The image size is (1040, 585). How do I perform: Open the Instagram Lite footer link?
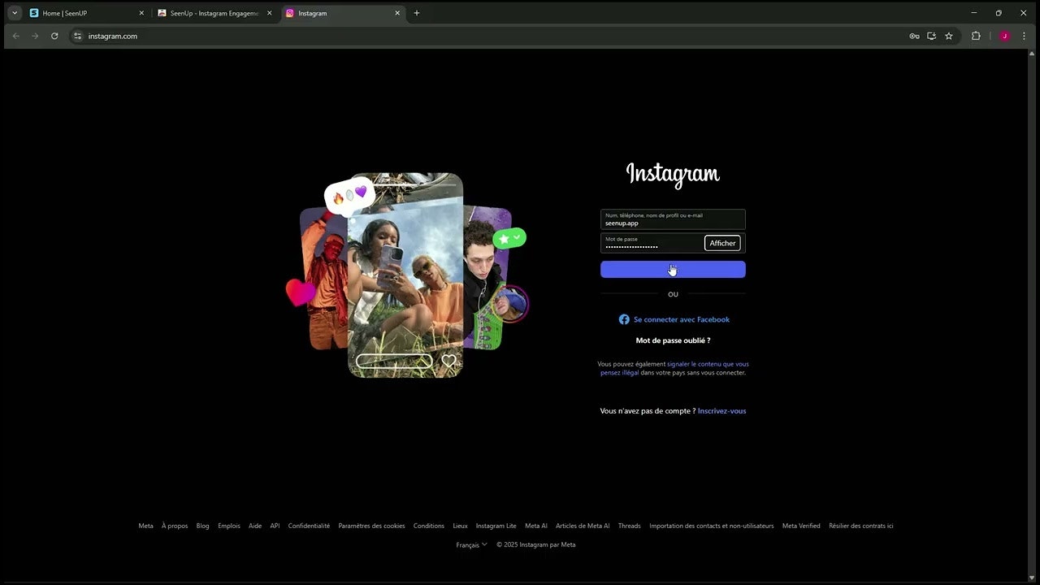[x=496, y=526]
